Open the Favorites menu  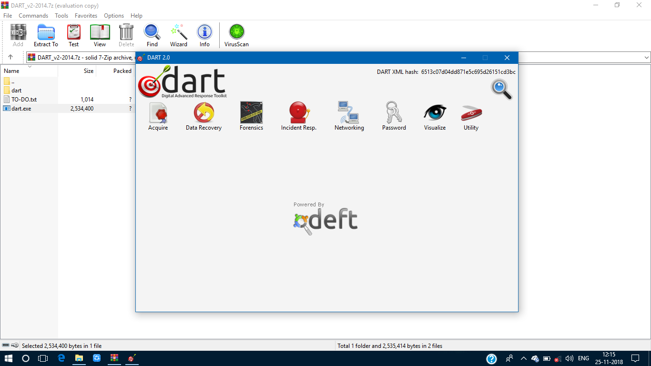pyautogui.click(x=86, y=16)
